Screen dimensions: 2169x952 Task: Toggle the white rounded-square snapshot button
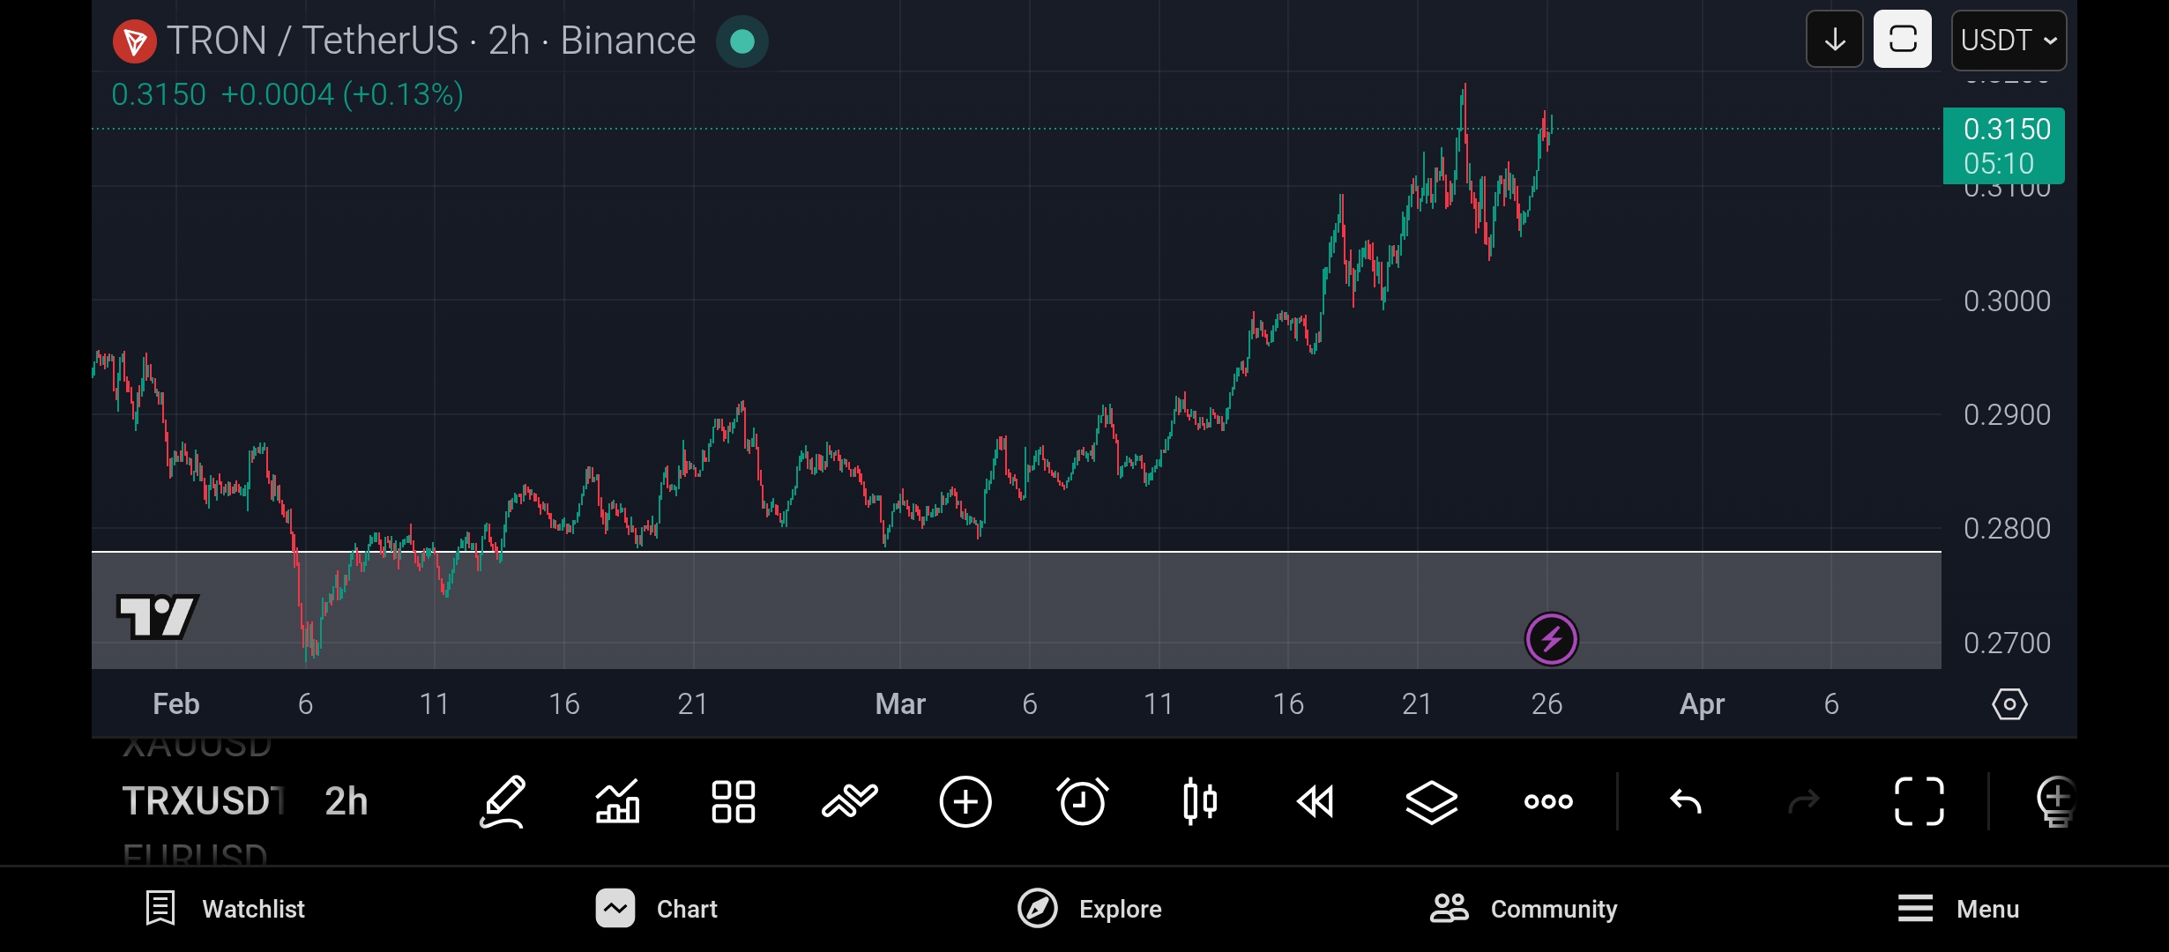click(x=1902, y=40)
